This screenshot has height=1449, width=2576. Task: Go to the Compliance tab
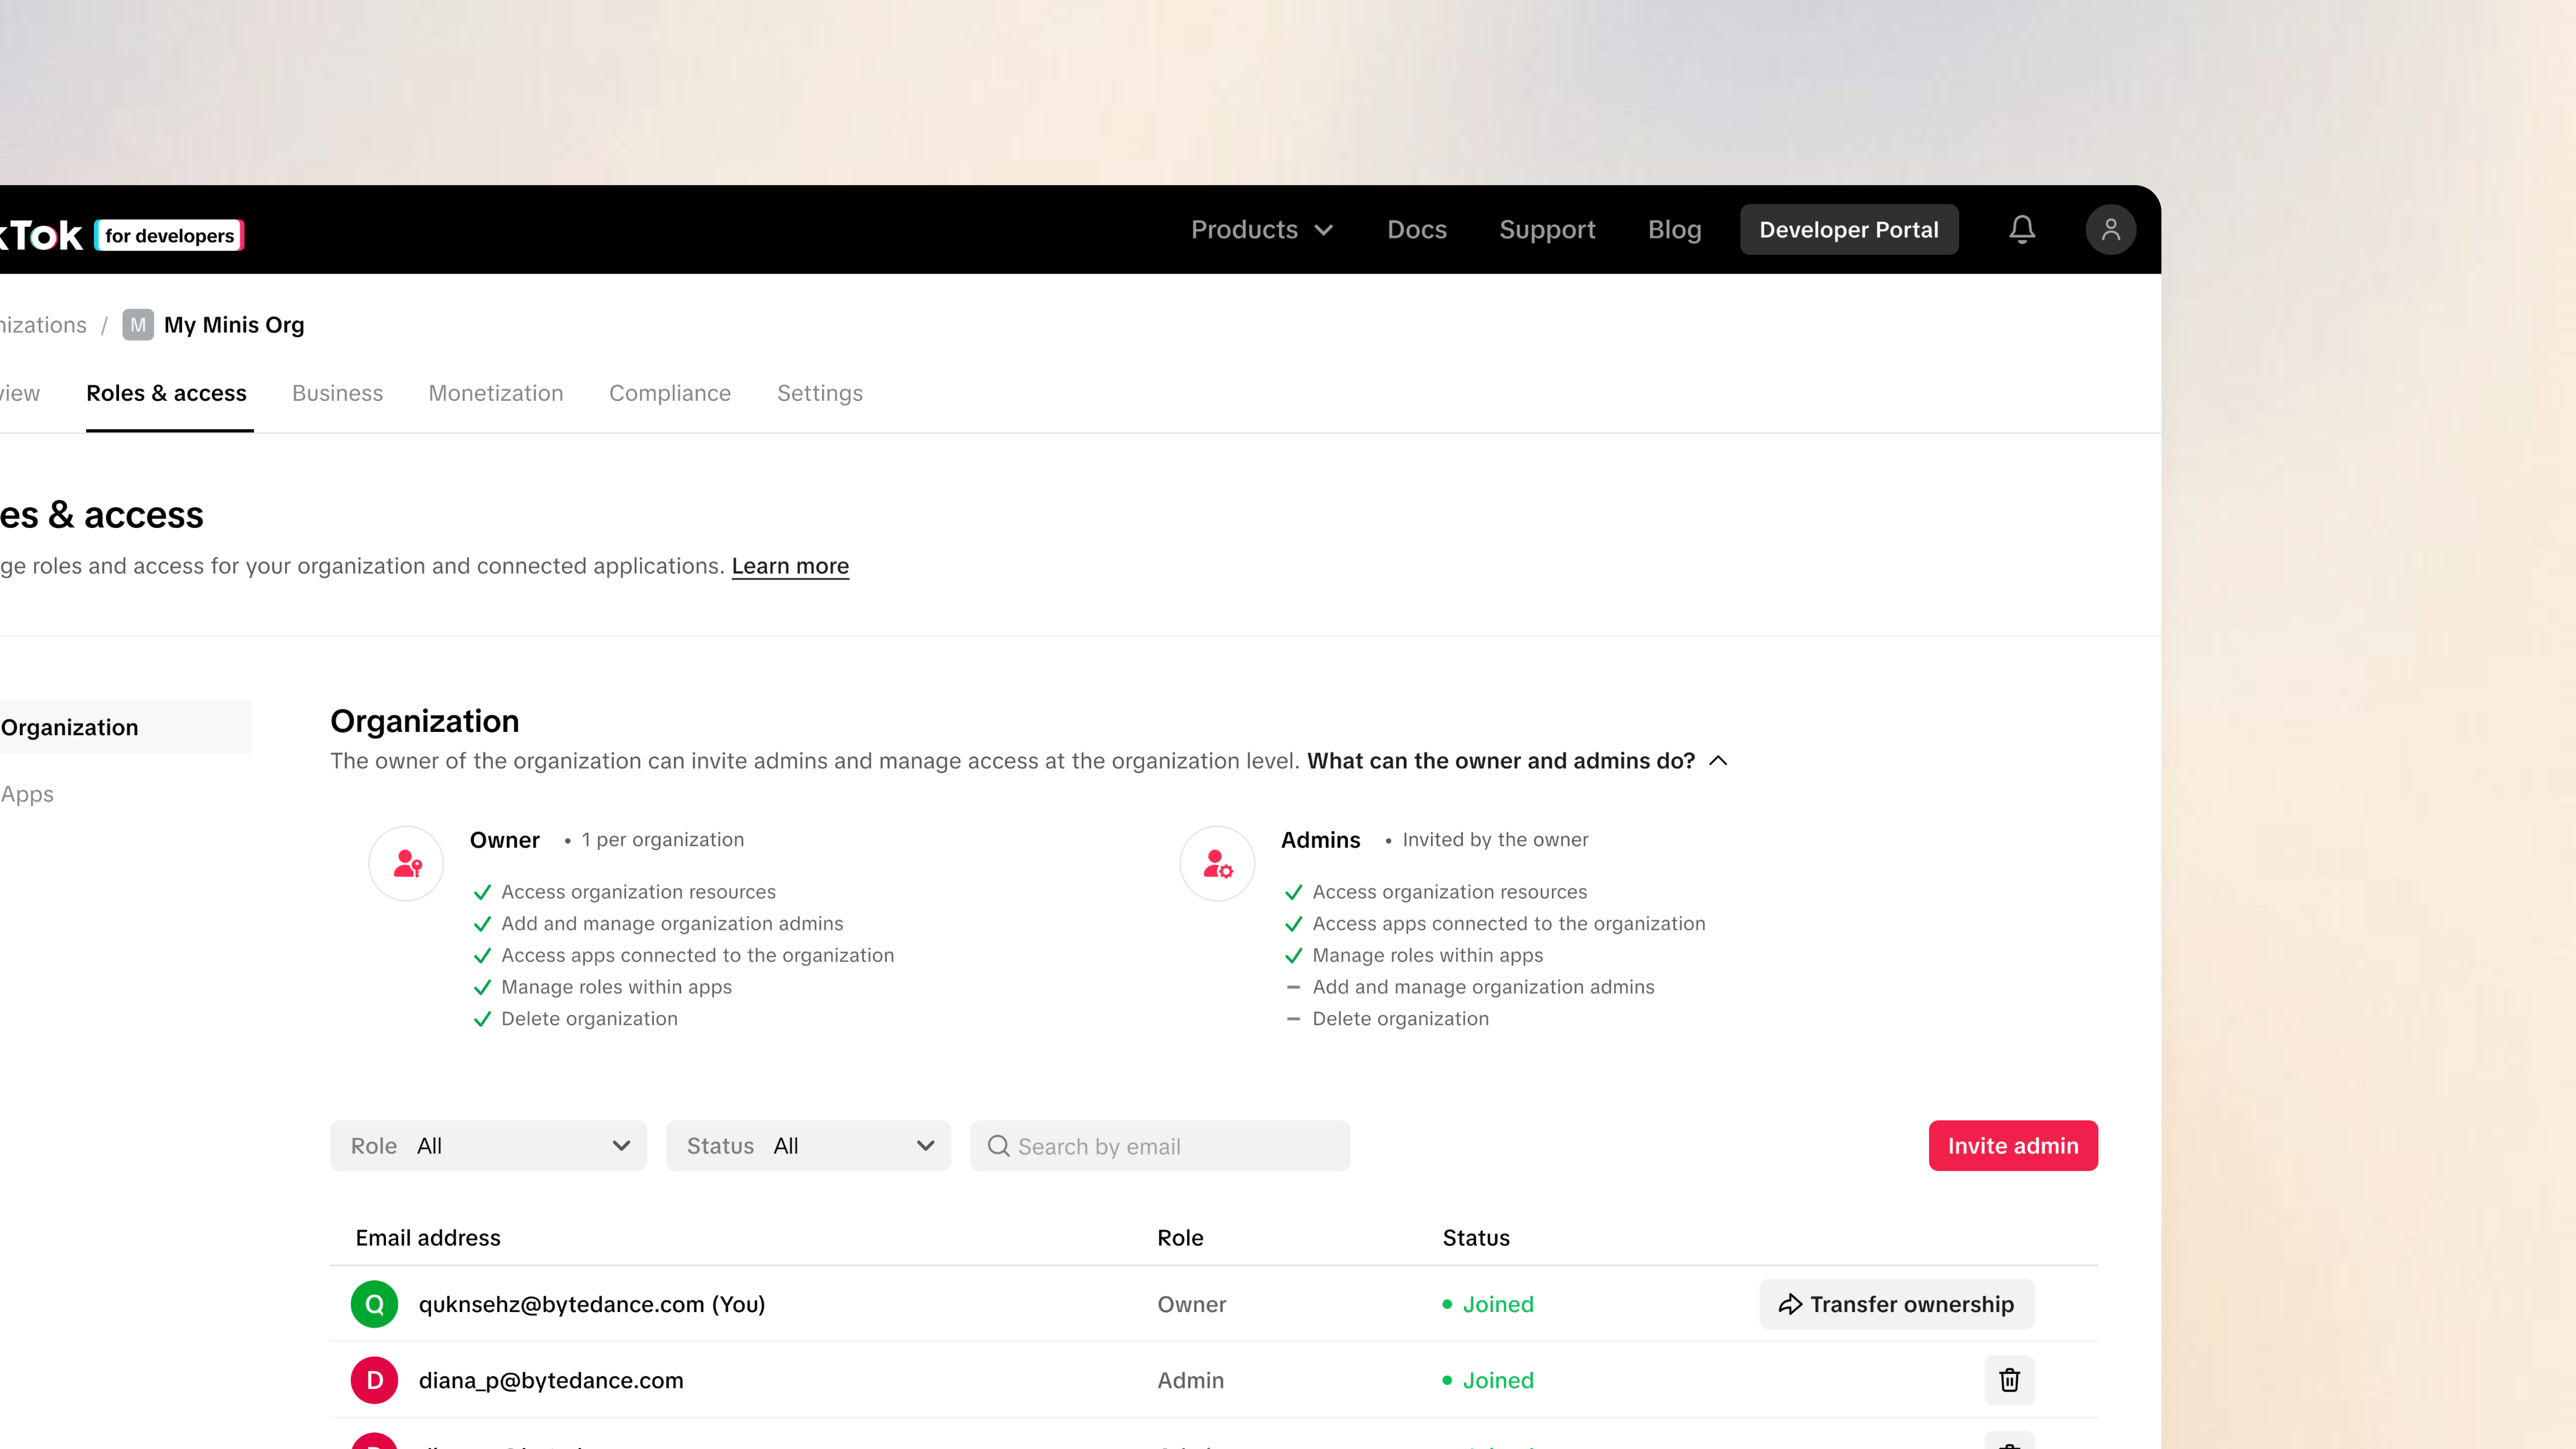click(x=670, y=393)
